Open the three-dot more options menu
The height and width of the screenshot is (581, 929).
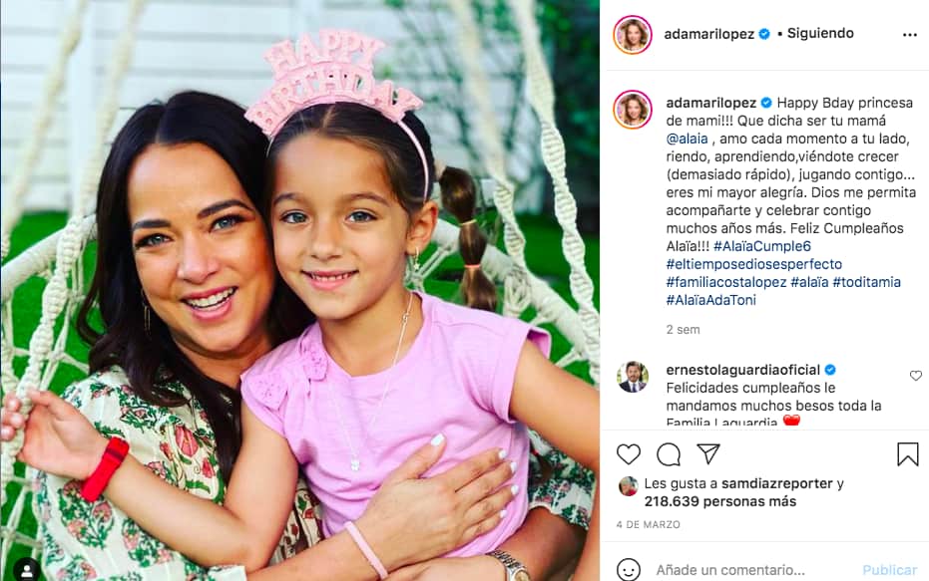click(910, 35)
